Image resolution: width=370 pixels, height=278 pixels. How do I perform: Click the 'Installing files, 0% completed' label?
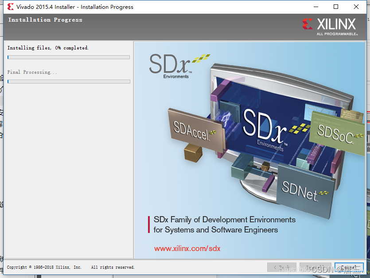pos(48,48)
